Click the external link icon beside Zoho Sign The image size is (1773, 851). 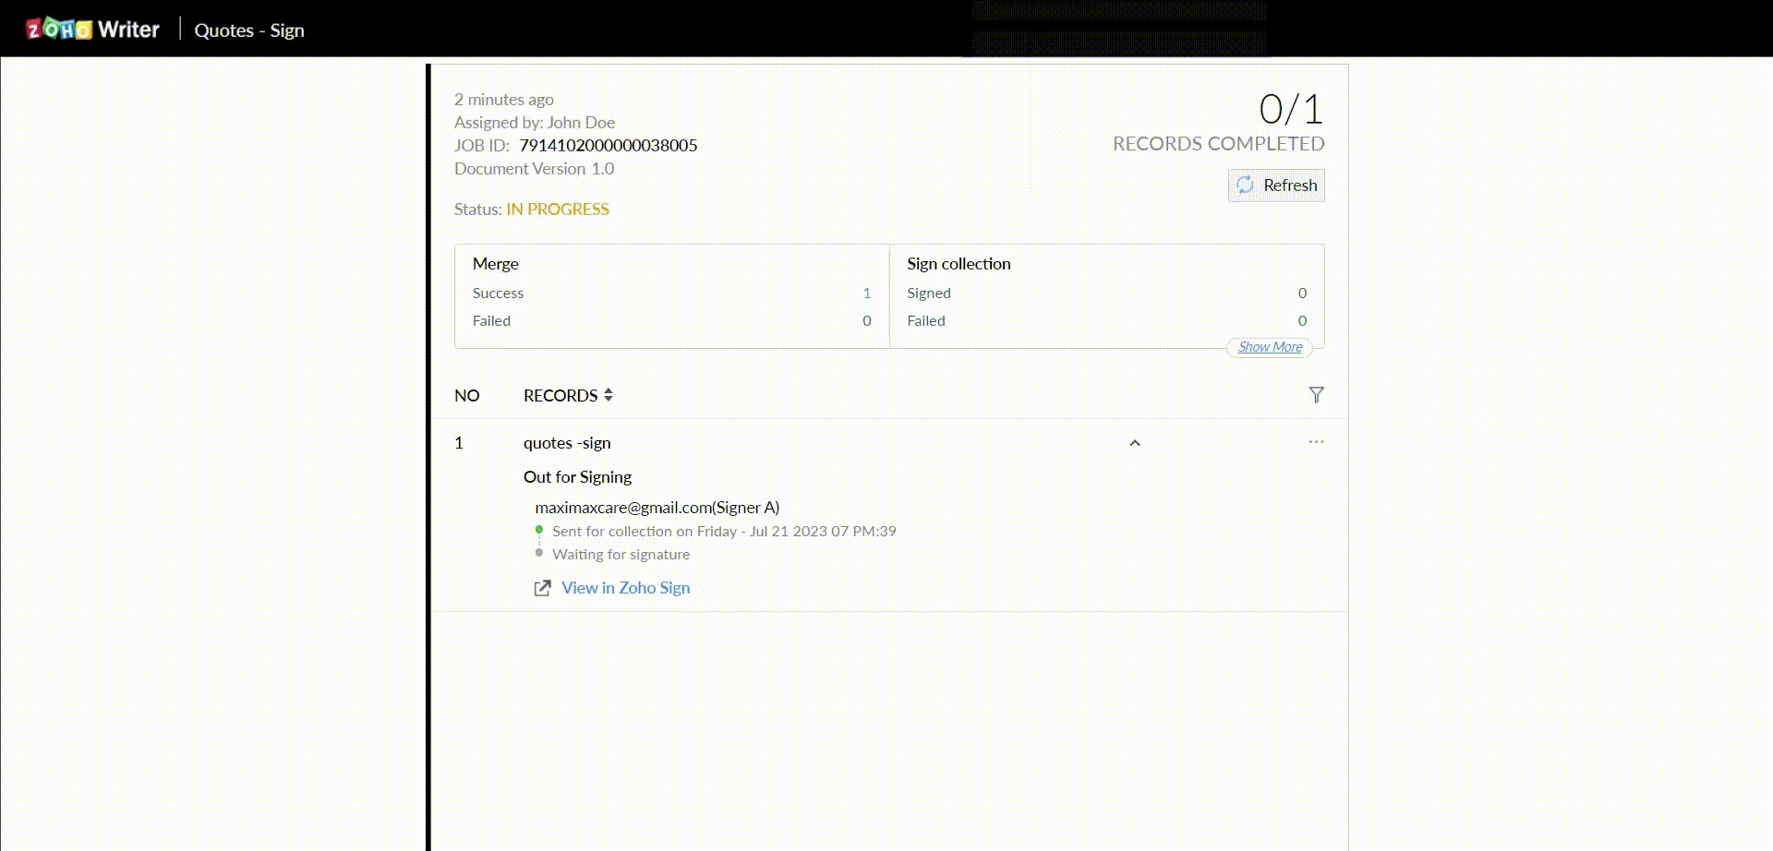542,588
